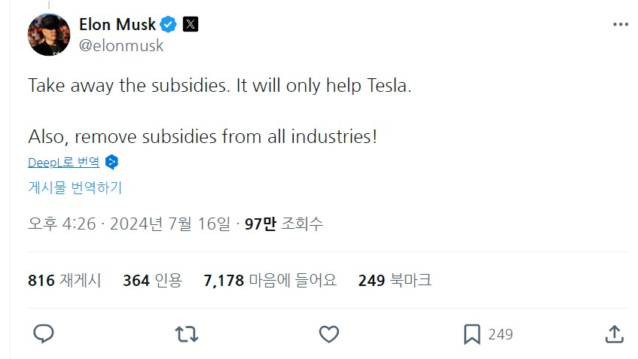Open the three-dot more options menu
Image resolution: width=638 pixels, height=359 pixels.
click(x=620, y=24)
